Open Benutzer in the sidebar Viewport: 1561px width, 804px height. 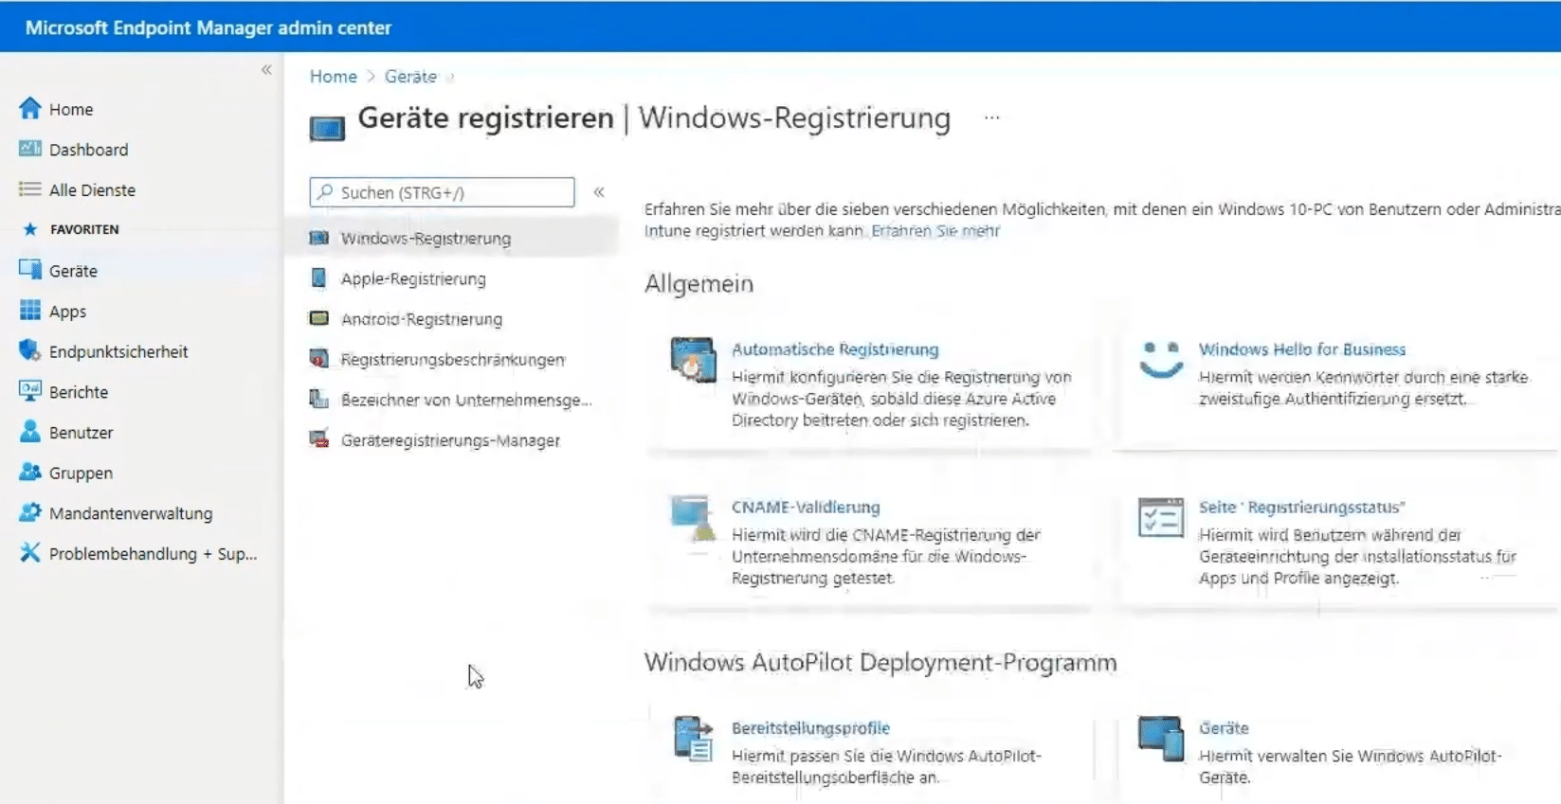pos(81,433)
